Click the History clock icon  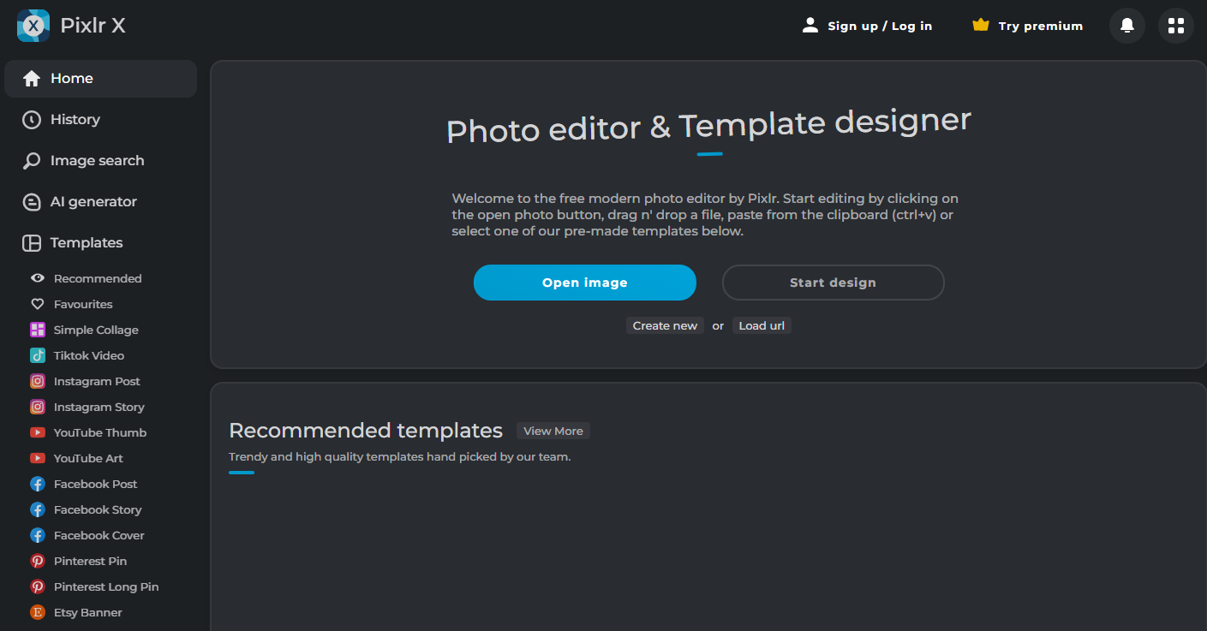tap(32, 120)
